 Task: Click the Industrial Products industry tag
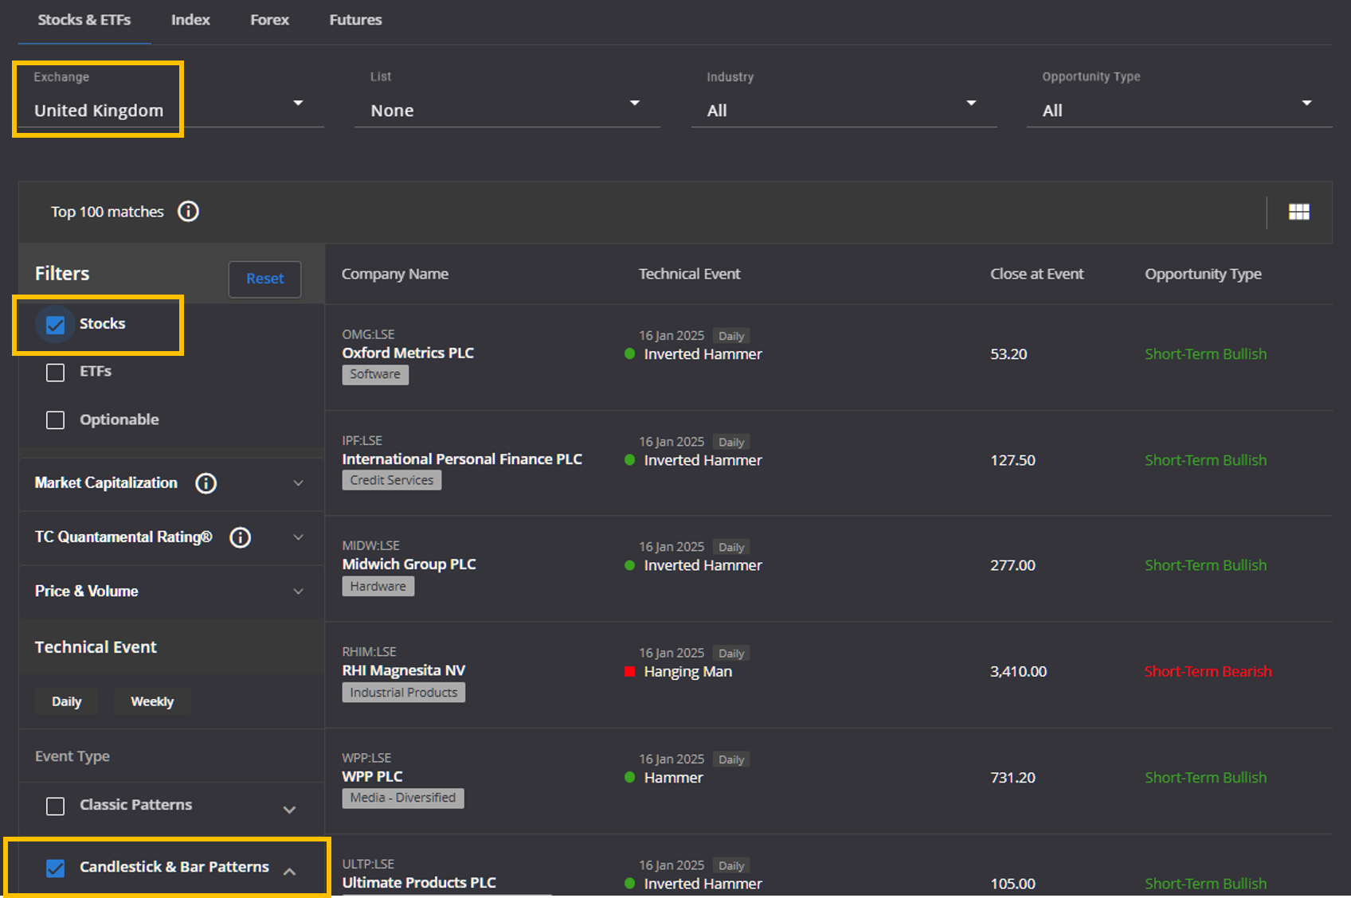404,693
